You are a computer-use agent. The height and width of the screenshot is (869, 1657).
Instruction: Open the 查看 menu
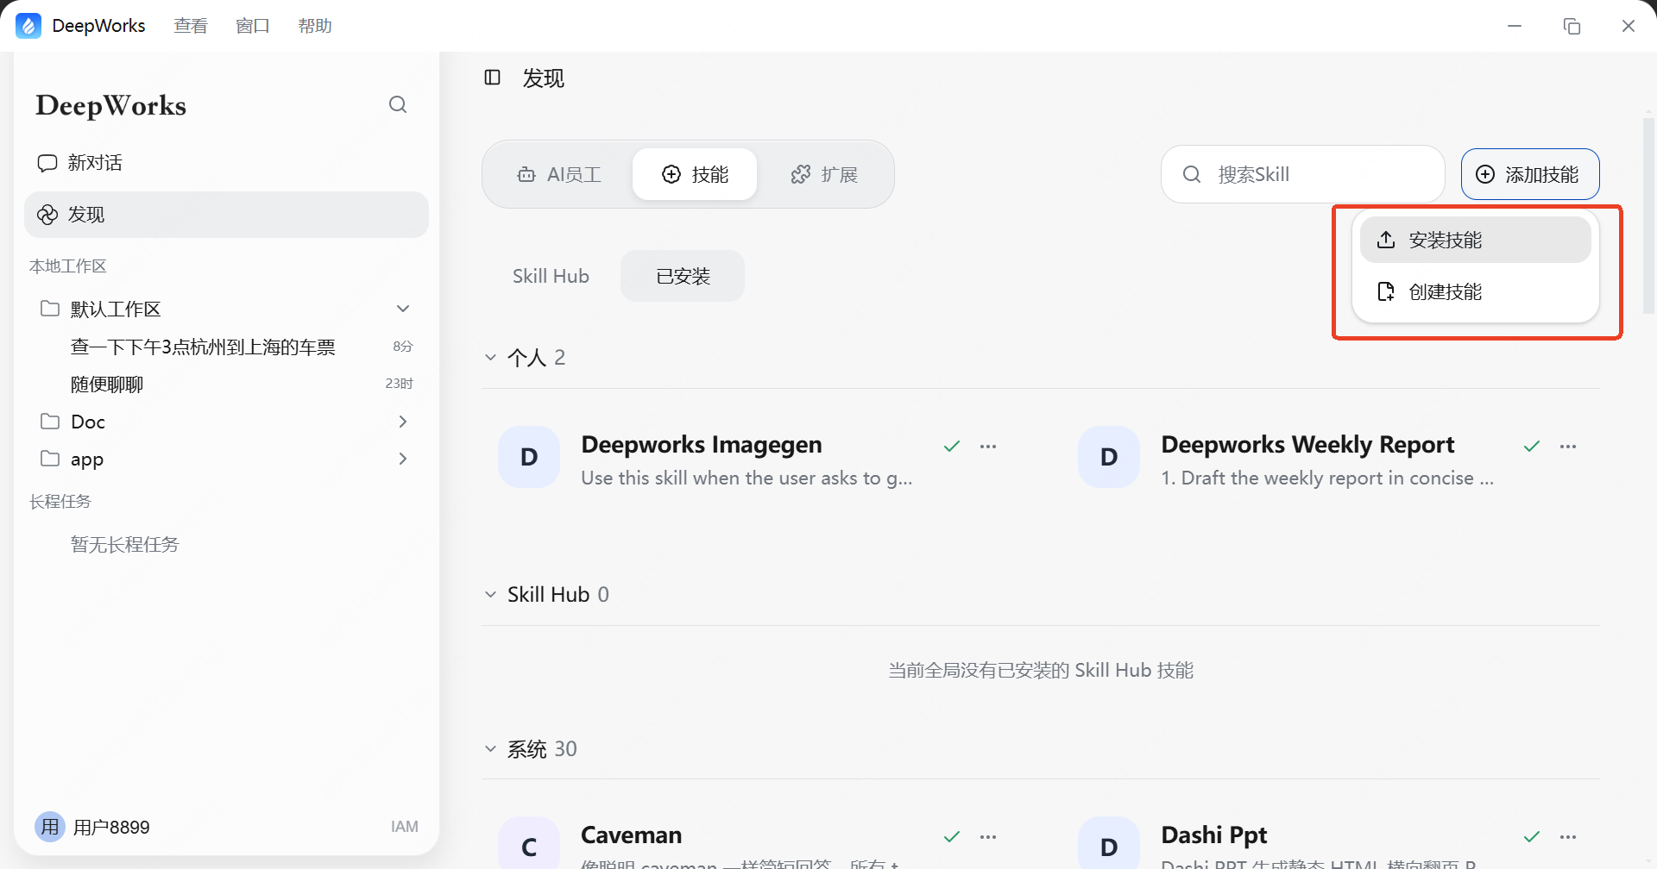(x=191, y=26)
